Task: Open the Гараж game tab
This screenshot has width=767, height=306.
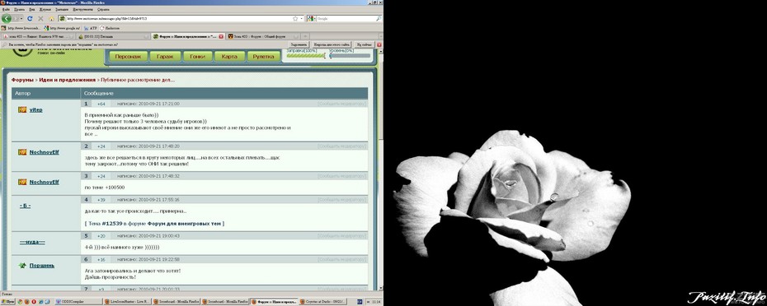Action: tap(165, 57)
